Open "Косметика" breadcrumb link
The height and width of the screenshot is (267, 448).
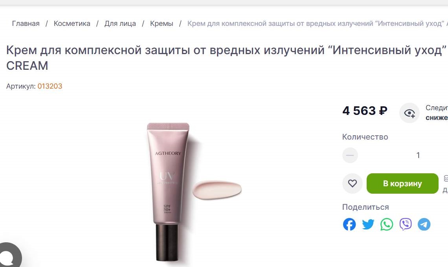(72, 24)
